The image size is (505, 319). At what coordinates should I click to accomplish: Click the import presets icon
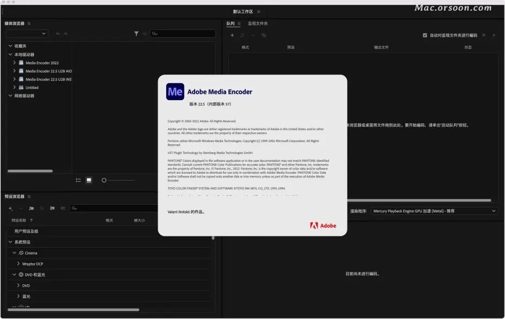52,209
